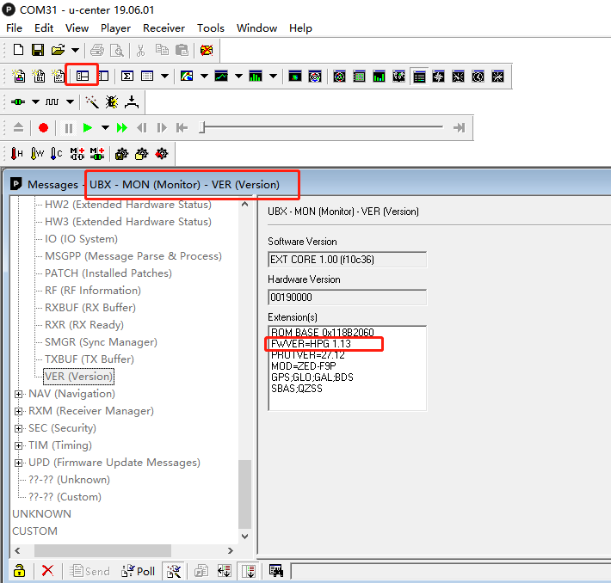Select CUSTOM in the message tree
611x583 pixels.
(x=34, y=531)
